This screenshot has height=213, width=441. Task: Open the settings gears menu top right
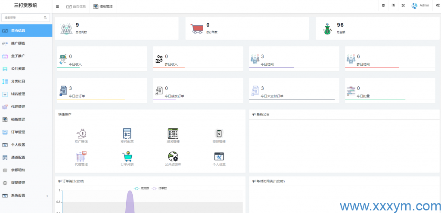[438, 6]
